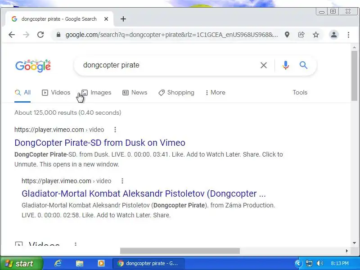The image size is (360, 270).
Task: Open the Chrome profile avatar
Action: (334, 35)
